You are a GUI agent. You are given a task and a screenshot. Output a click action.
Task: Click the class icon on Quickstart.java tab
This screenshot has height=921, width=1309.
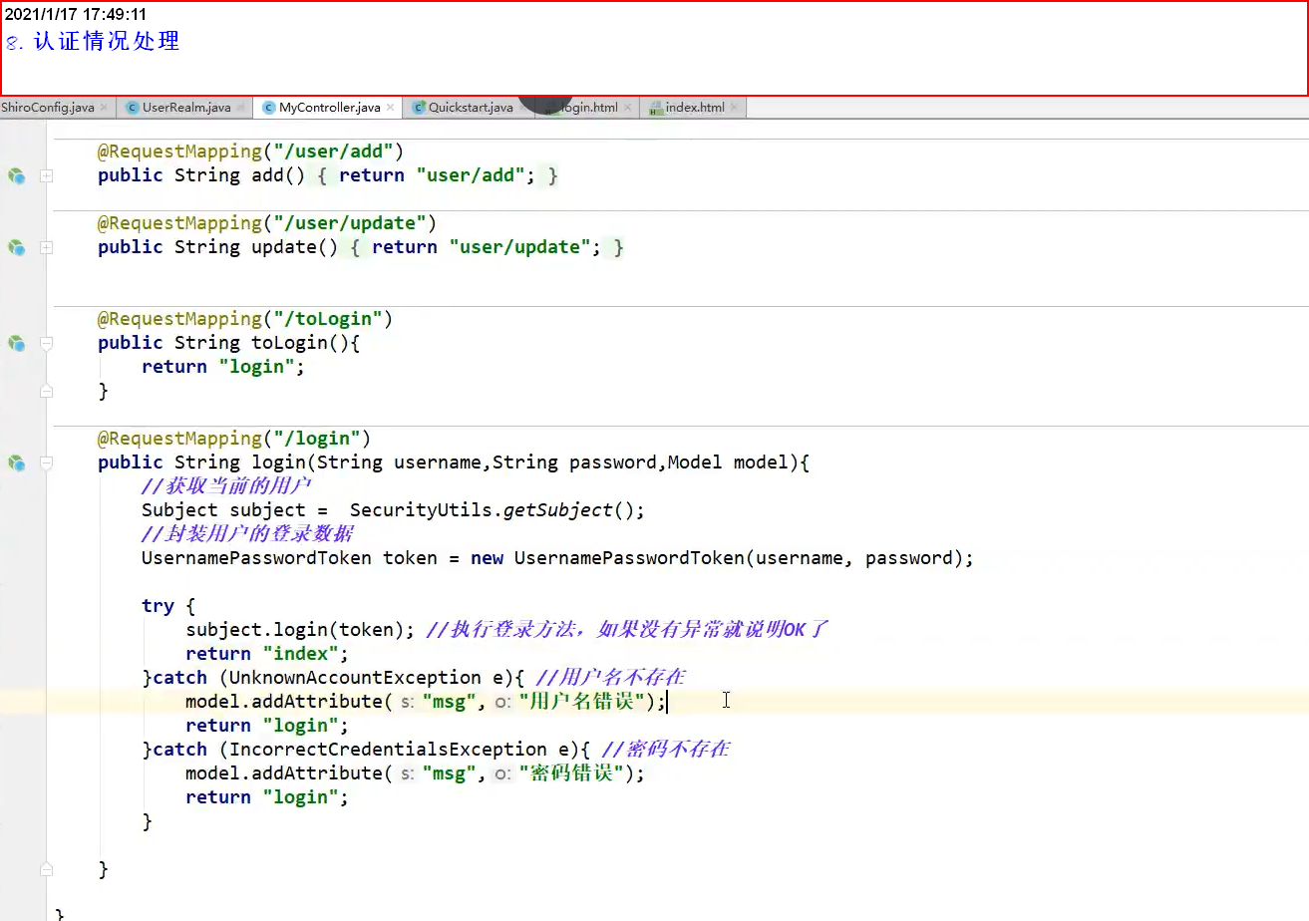pyautogui.click(x=419, y=108)
